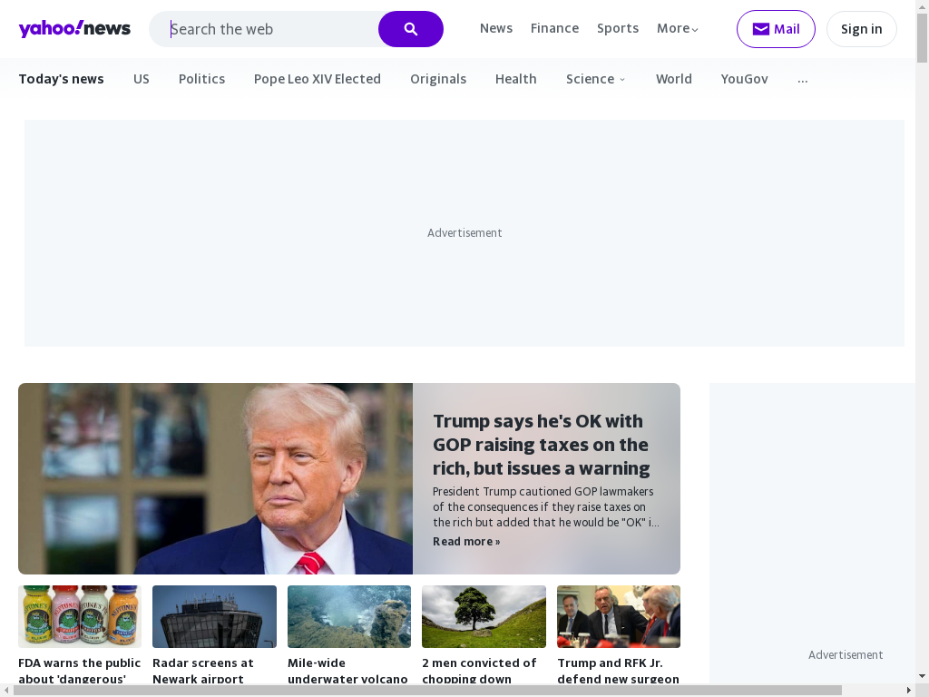Screen dimensions: 929x697
Task: Select the Originals tab
Action: pos(438,79)
